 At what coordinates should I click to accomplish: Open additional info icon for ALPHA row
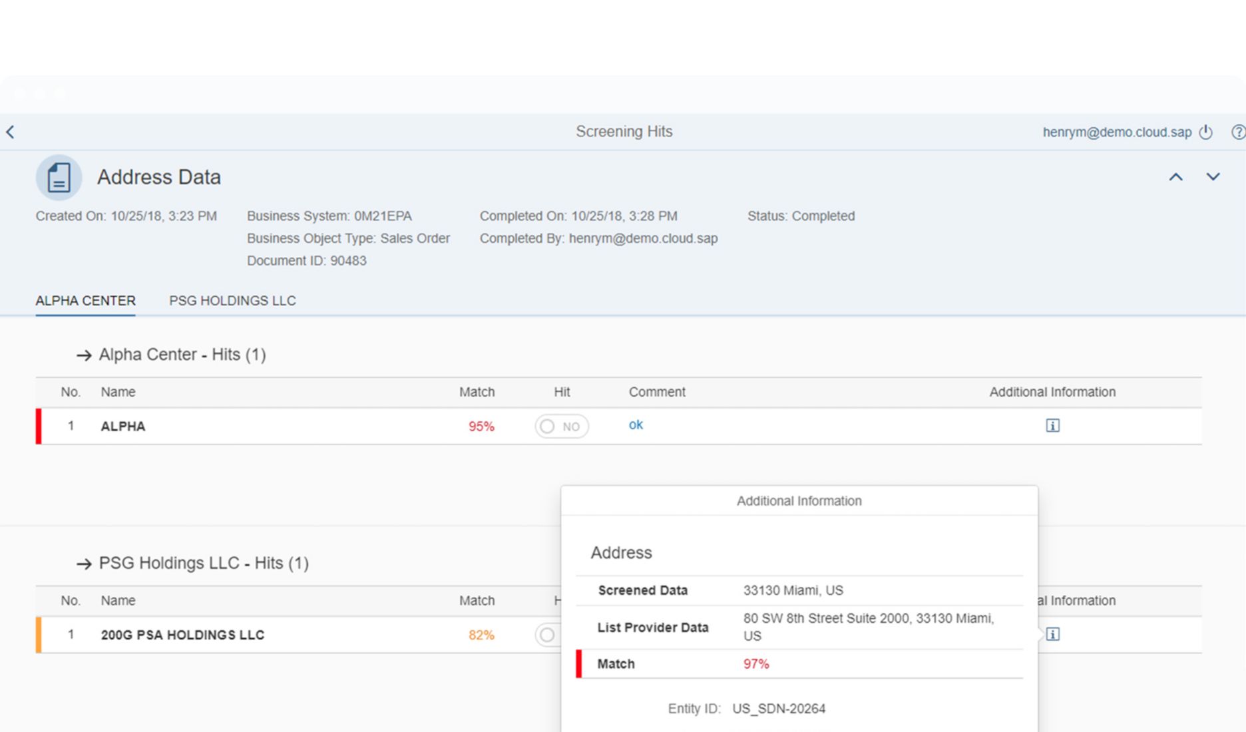pos(1052,426)
